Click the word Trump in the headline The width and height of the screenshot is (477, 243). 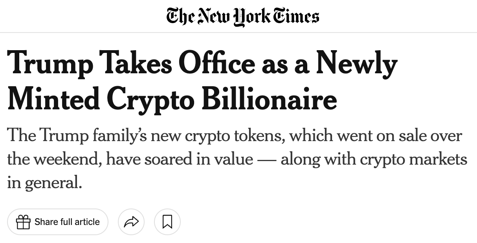click(x=51, y=64)
